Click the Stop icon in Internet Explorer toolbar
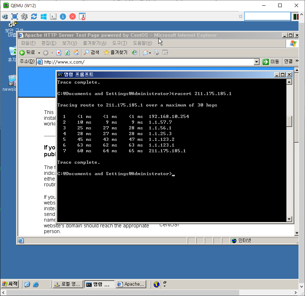The image size is (305, 296). click(x=59, y=53)
